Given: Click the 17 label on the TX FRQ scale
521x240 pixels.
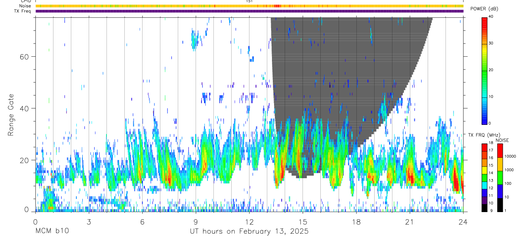Looking at the screenshot, I should (491, 150).
